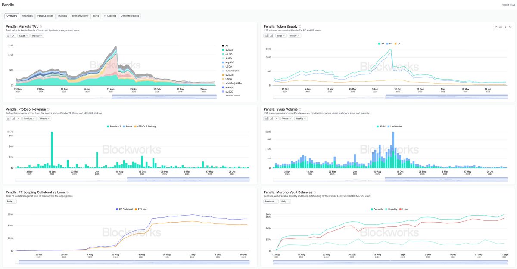Open the Markets tab
Screen dimensions: 517x269
62,16
